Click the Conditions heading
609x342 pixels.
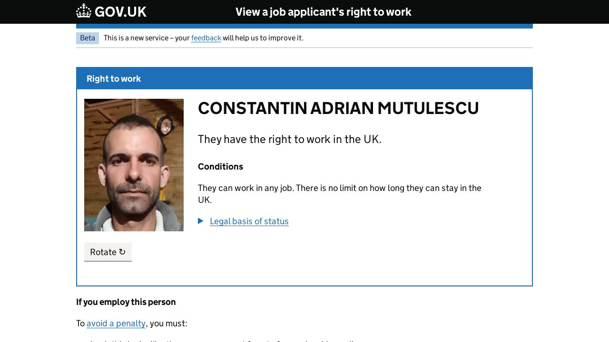[x=220, y=167]
